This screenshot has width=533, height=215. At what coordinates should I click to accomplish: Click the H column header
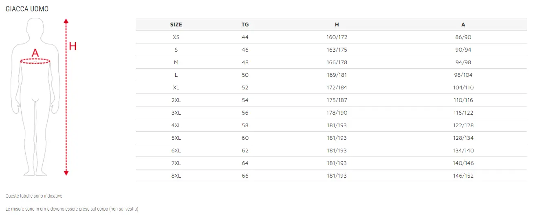pos(337,24)
